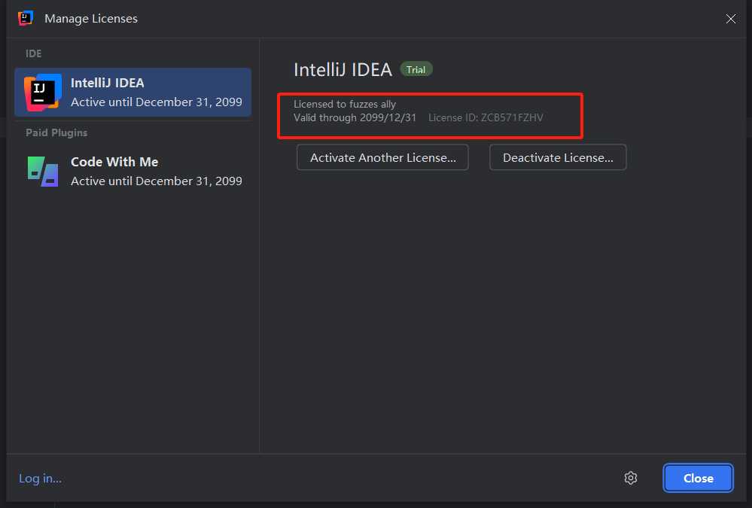This screenshot has width=752, height=508.
Task: Select the IntelliJ IDEA license entry
Action: pyautogui.click(x=132, y=92)
